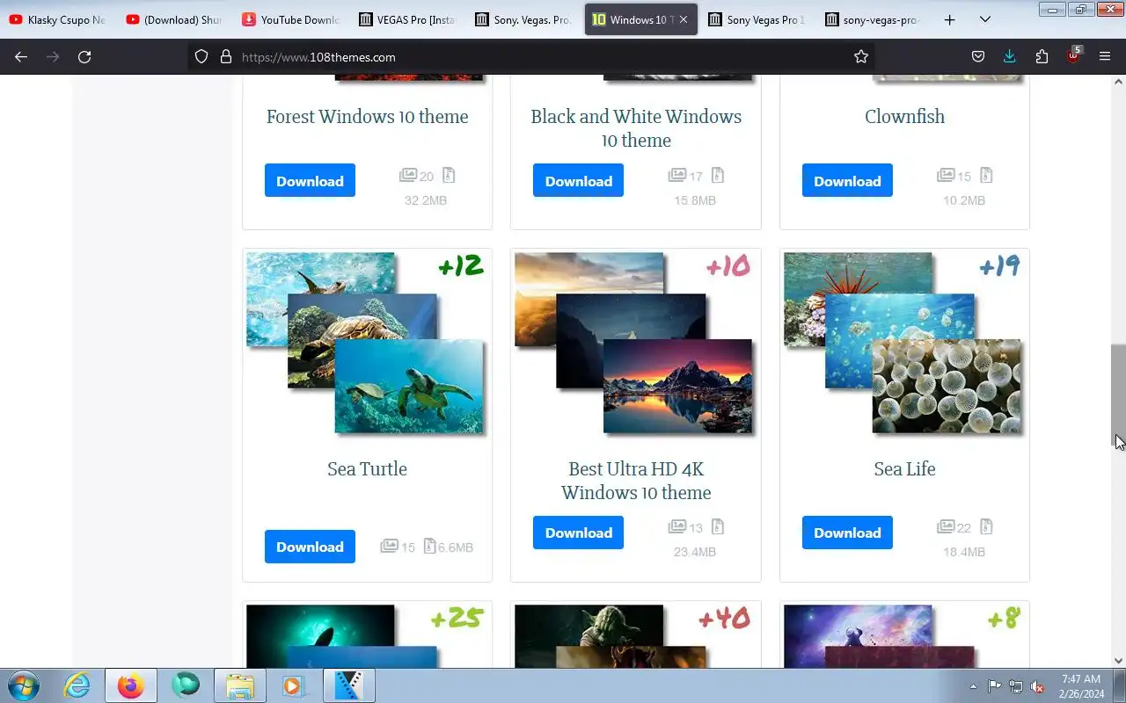Bookmark this page with the star icon
1126x703 pixels.
(861, 56)
